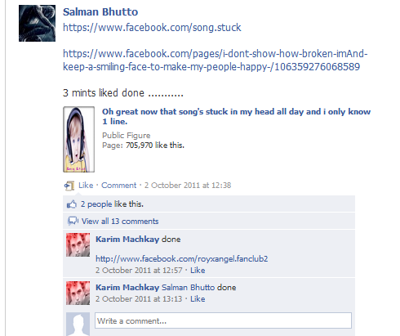Screen dimensions: 400x336
Task: Click Comment under the post
Action: [x=119, y=186]
